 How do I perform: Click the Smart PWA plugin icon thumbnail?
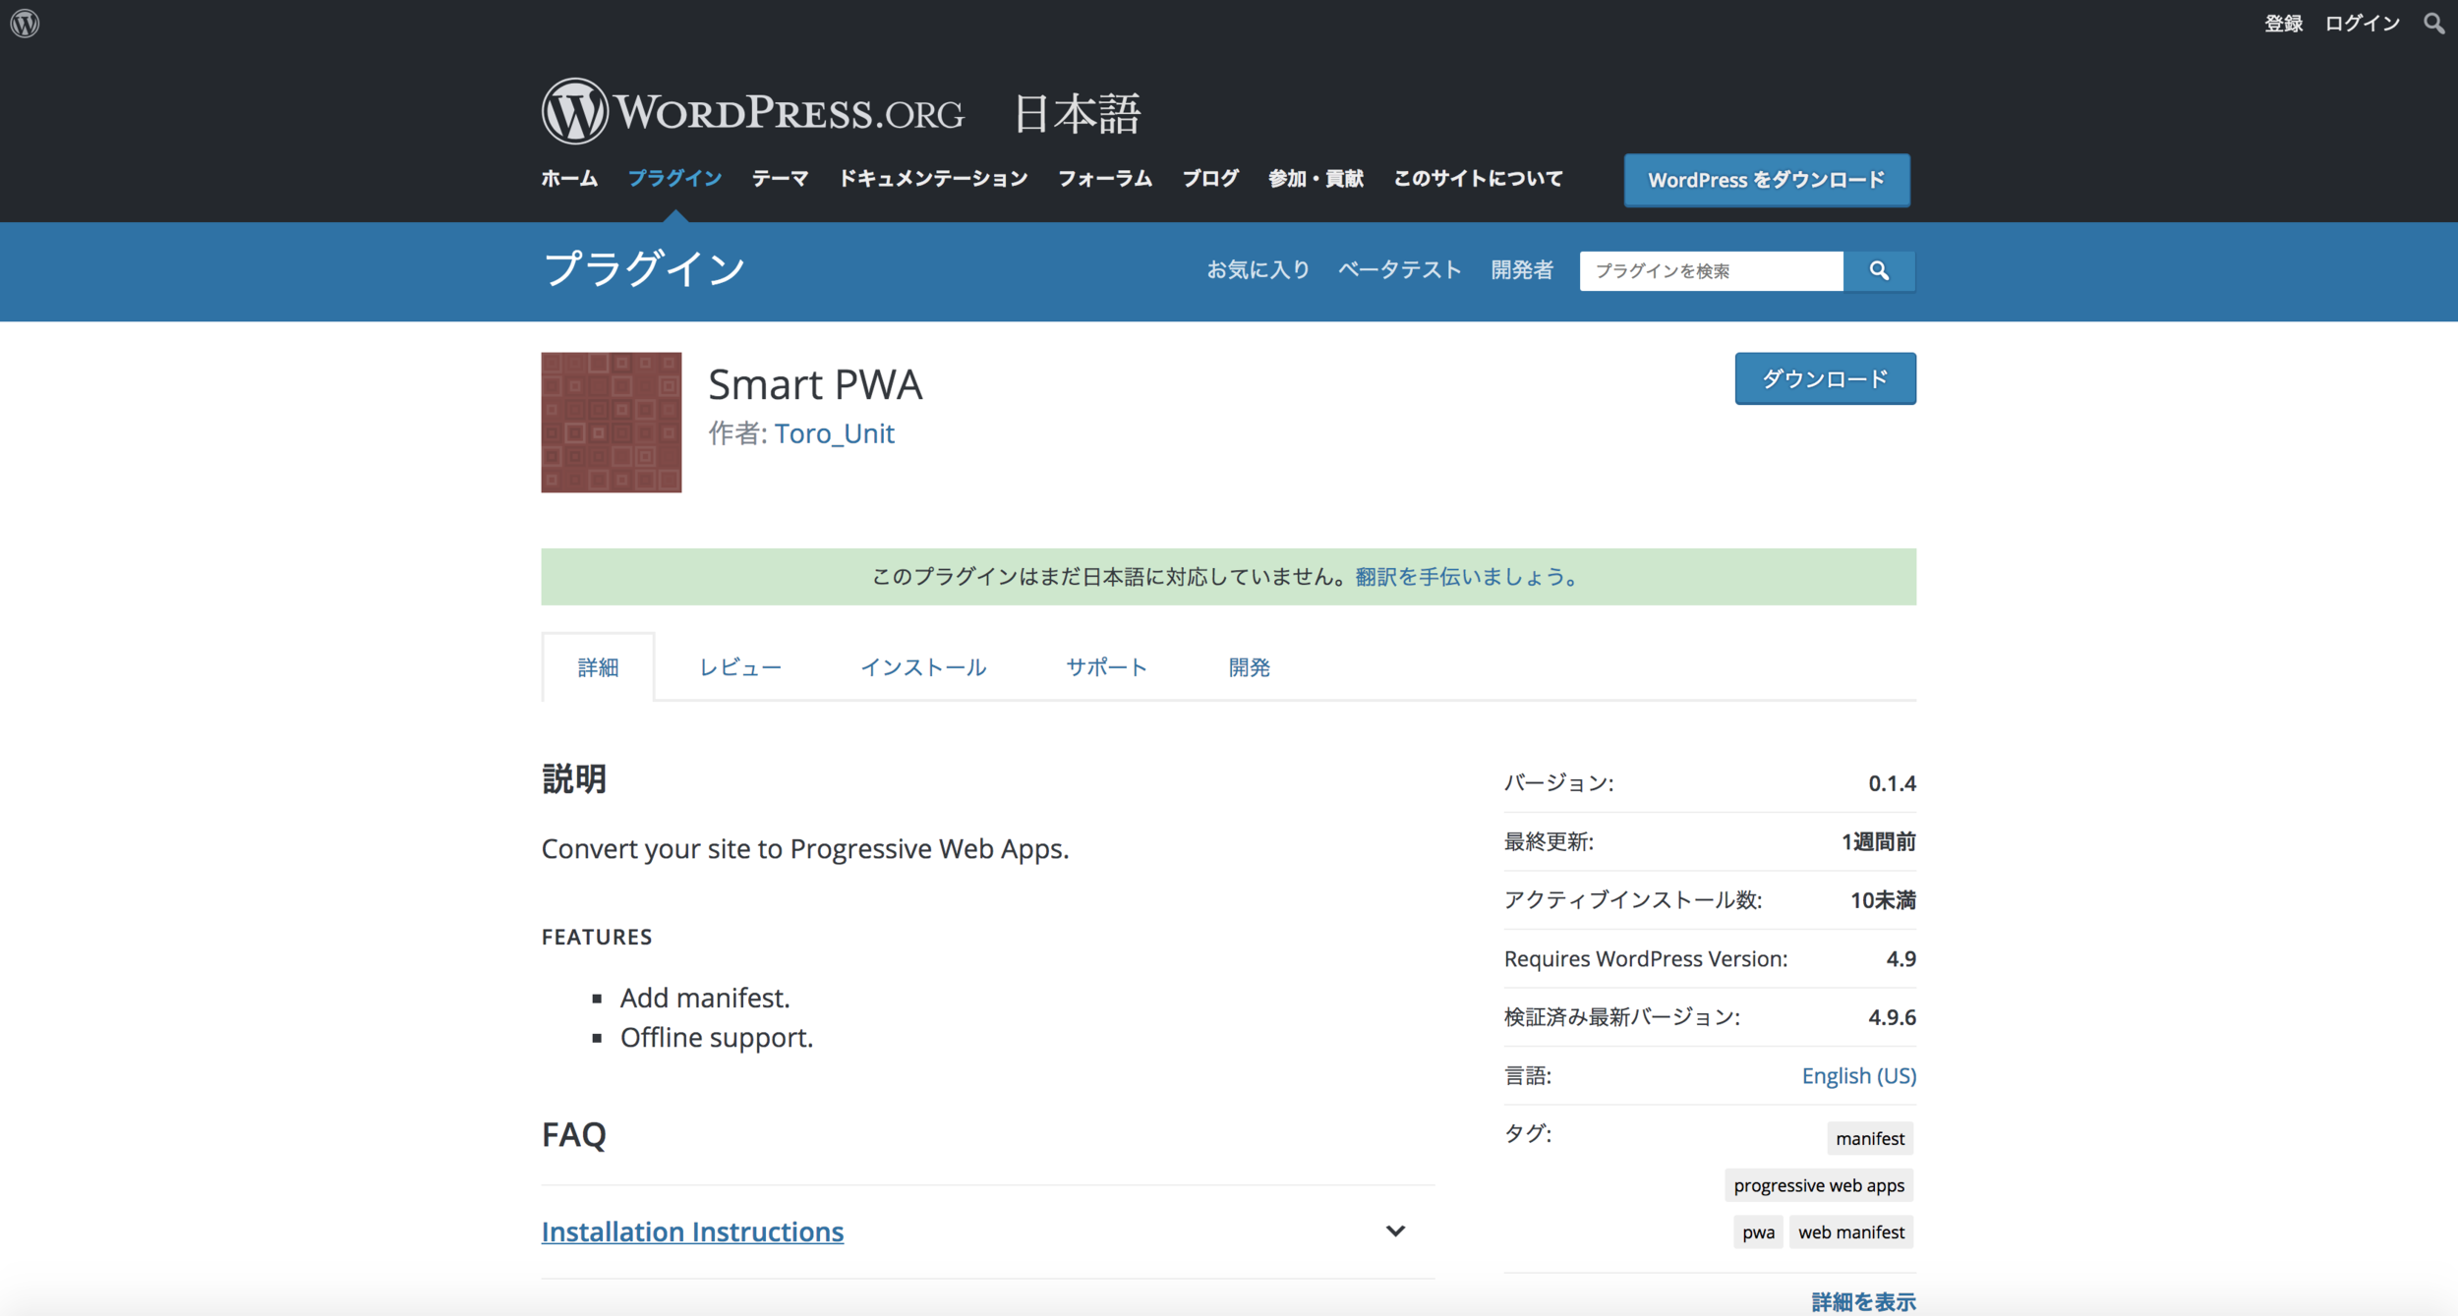click(611, 422)
